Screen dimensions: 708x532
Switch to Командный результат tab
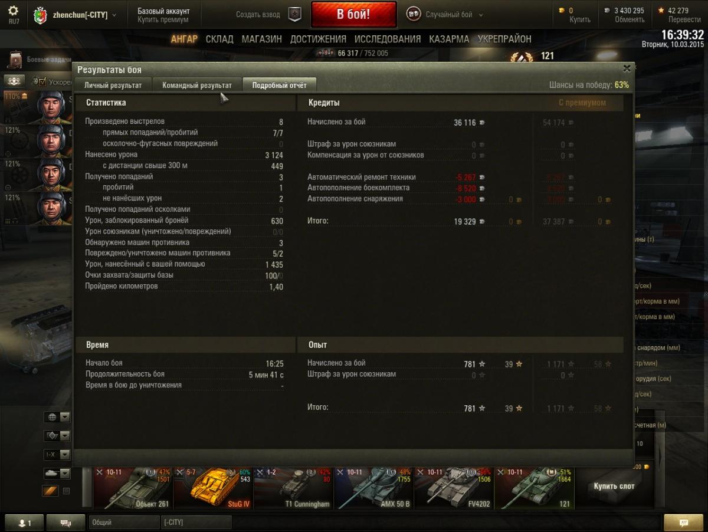click(197, 85)
